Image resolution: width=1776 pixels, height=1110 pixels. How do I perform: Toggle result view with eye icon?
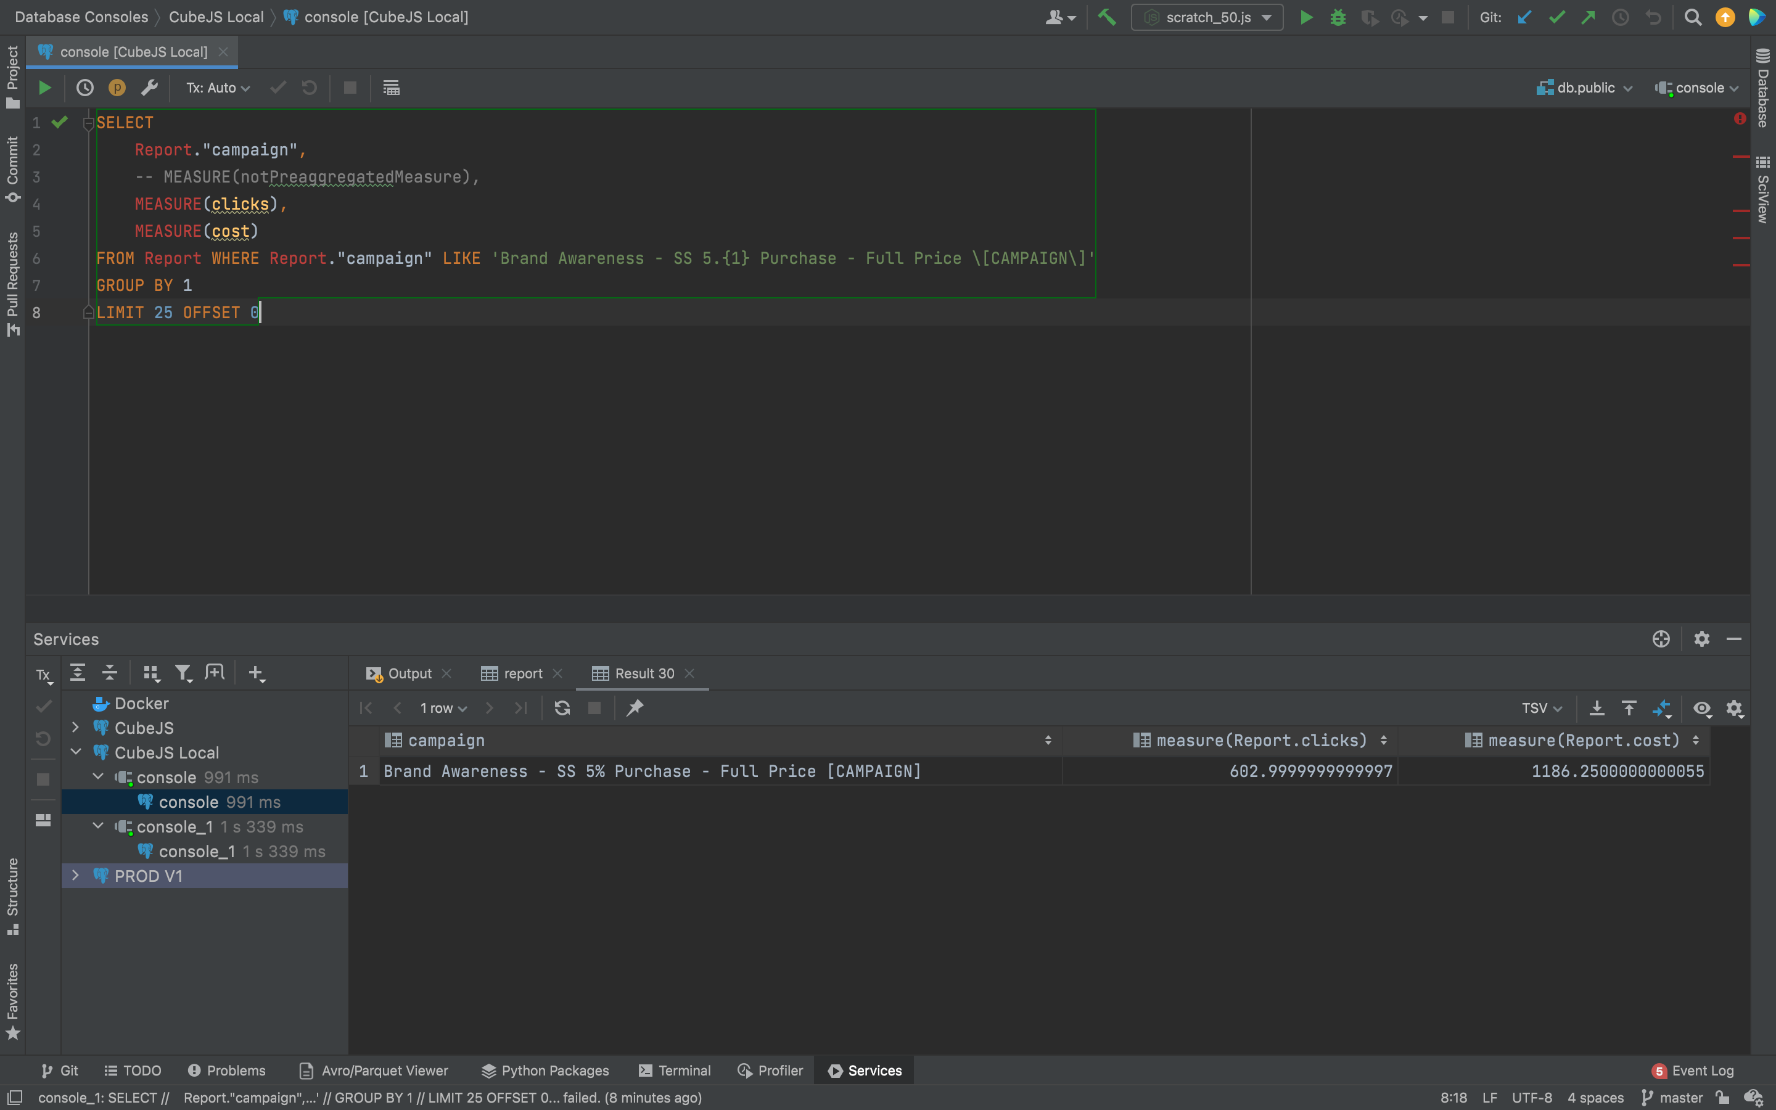[x=1702, y=708]
